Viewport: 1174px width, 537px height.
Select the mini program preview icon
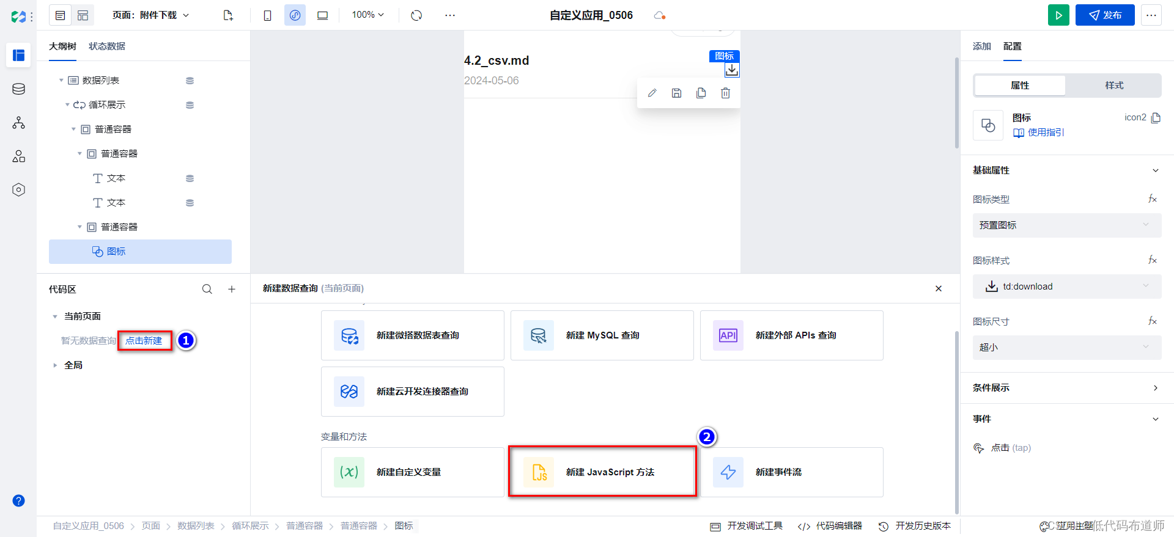pos(295,15)
